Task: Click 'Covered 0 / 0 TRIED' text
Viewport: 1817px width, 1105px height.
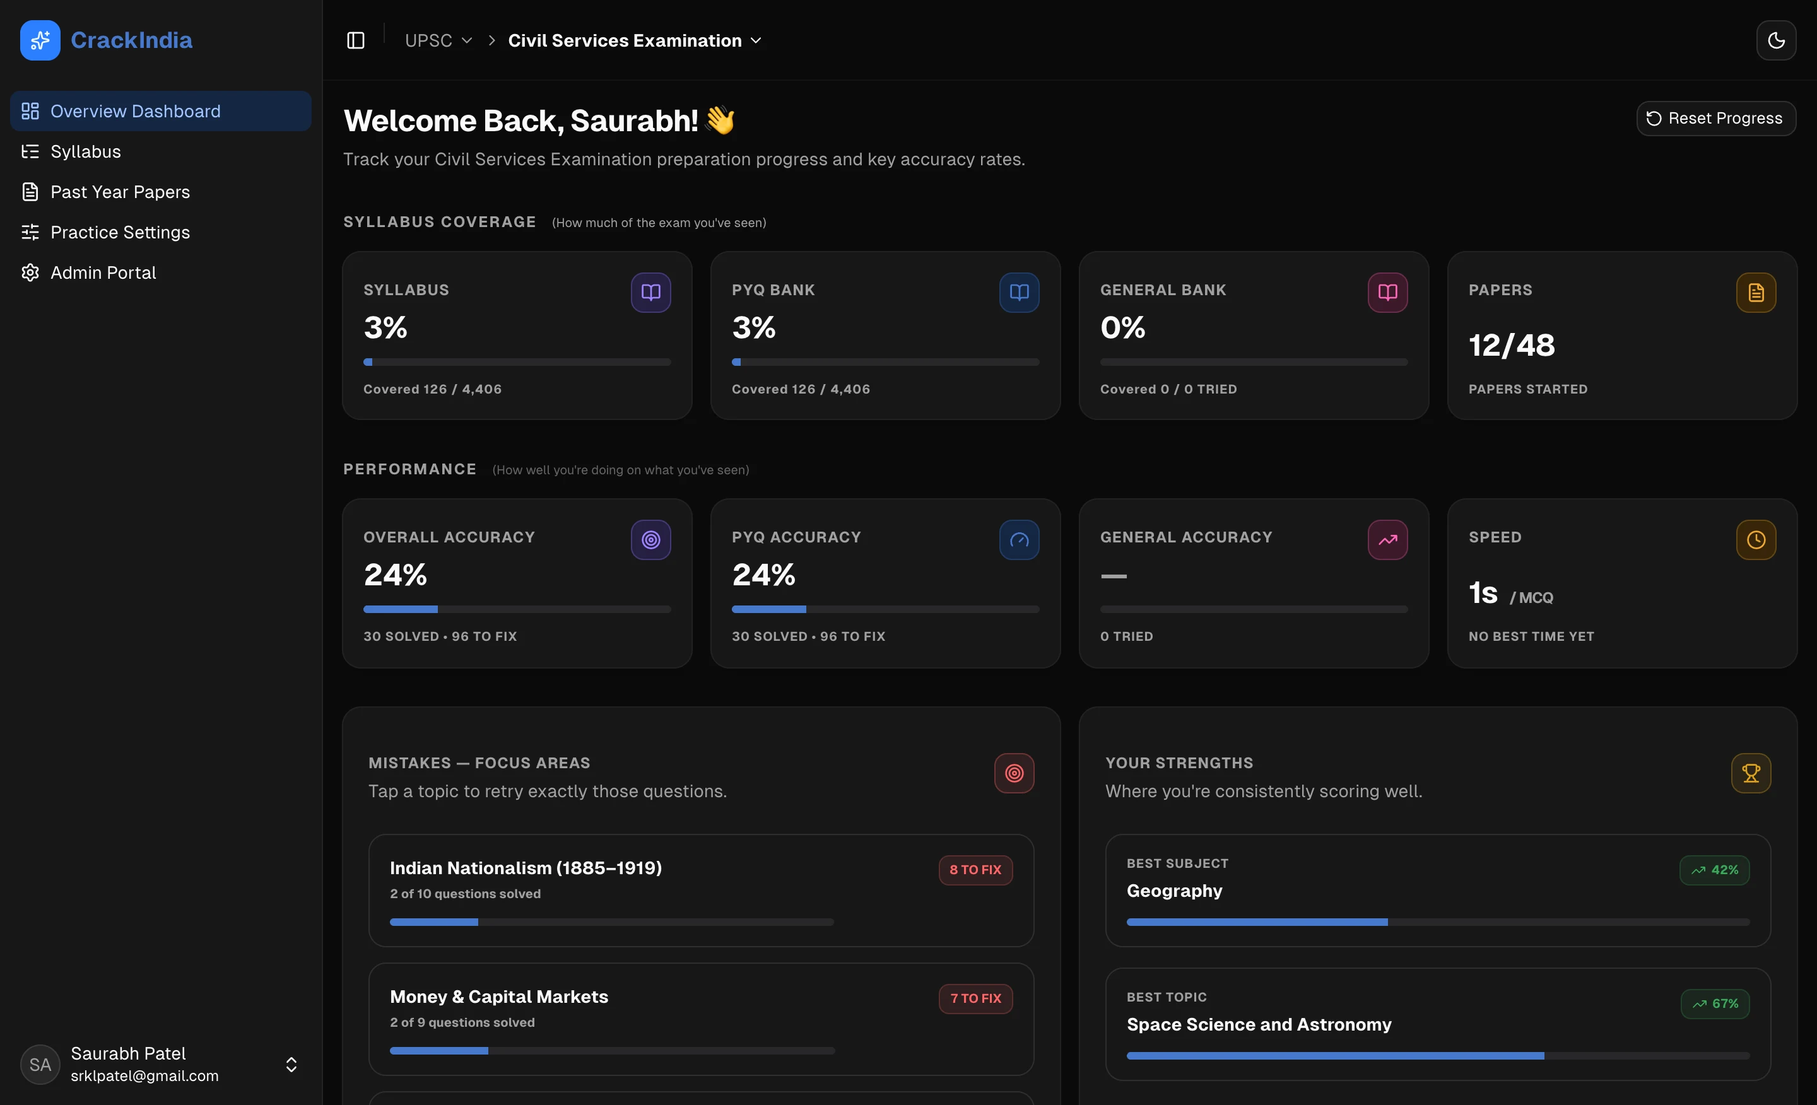Action: click(1168, 389)
